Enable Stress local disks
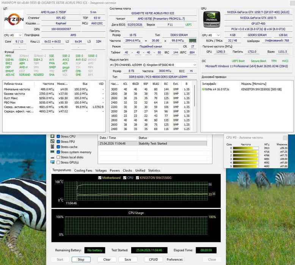This screenshot has height=265, width=295. pos(58,157)
